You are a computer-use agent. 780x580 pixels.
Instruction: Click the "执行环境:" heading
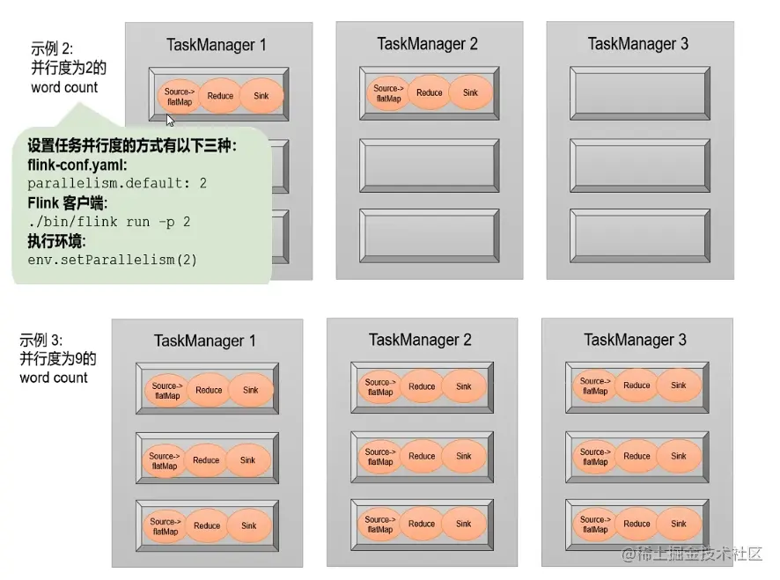56,241
